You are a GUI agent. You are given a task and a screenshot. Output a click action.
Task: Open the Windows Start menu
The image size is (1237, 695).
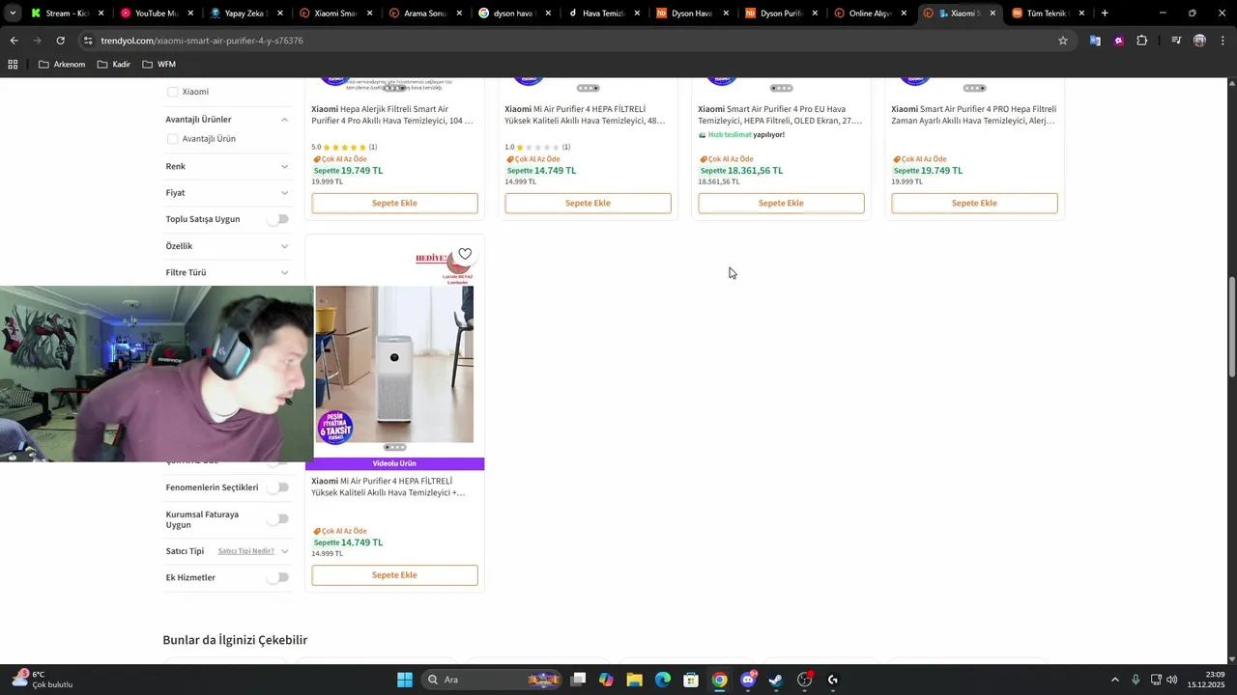pos(405,680)
